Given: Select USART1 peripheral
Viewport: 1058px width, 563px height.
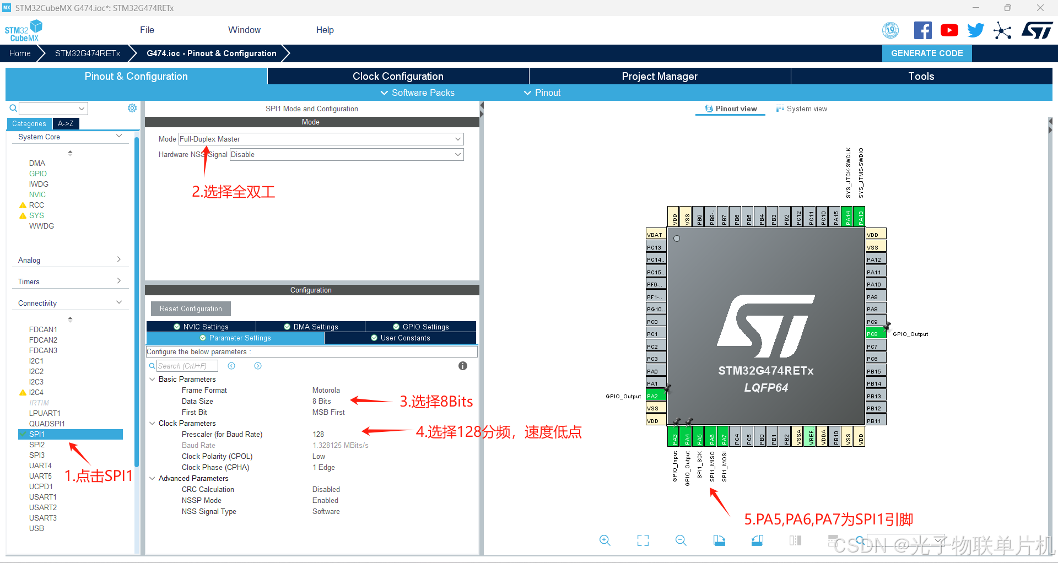Looking at the screenshot, I should coord(43,497).
